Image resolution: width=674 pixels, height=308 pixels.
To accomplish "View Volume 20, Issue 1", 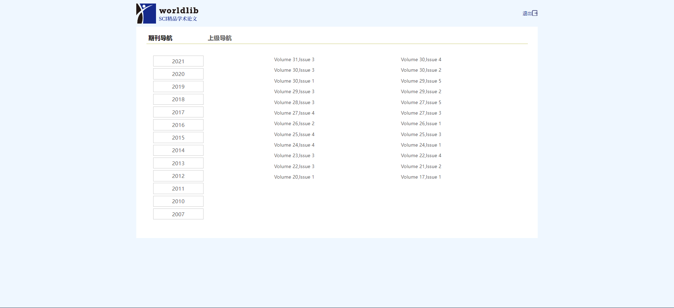I will pyautogui.click(x=294, y=177).
